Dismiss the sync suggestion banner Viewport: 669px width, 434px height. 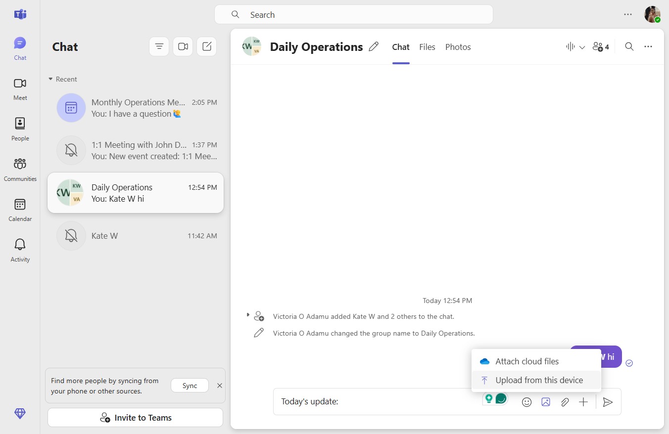220,386
